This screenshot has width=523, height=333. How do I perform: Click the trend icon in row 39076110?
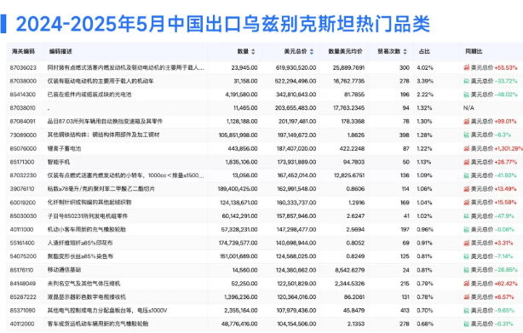466,189
